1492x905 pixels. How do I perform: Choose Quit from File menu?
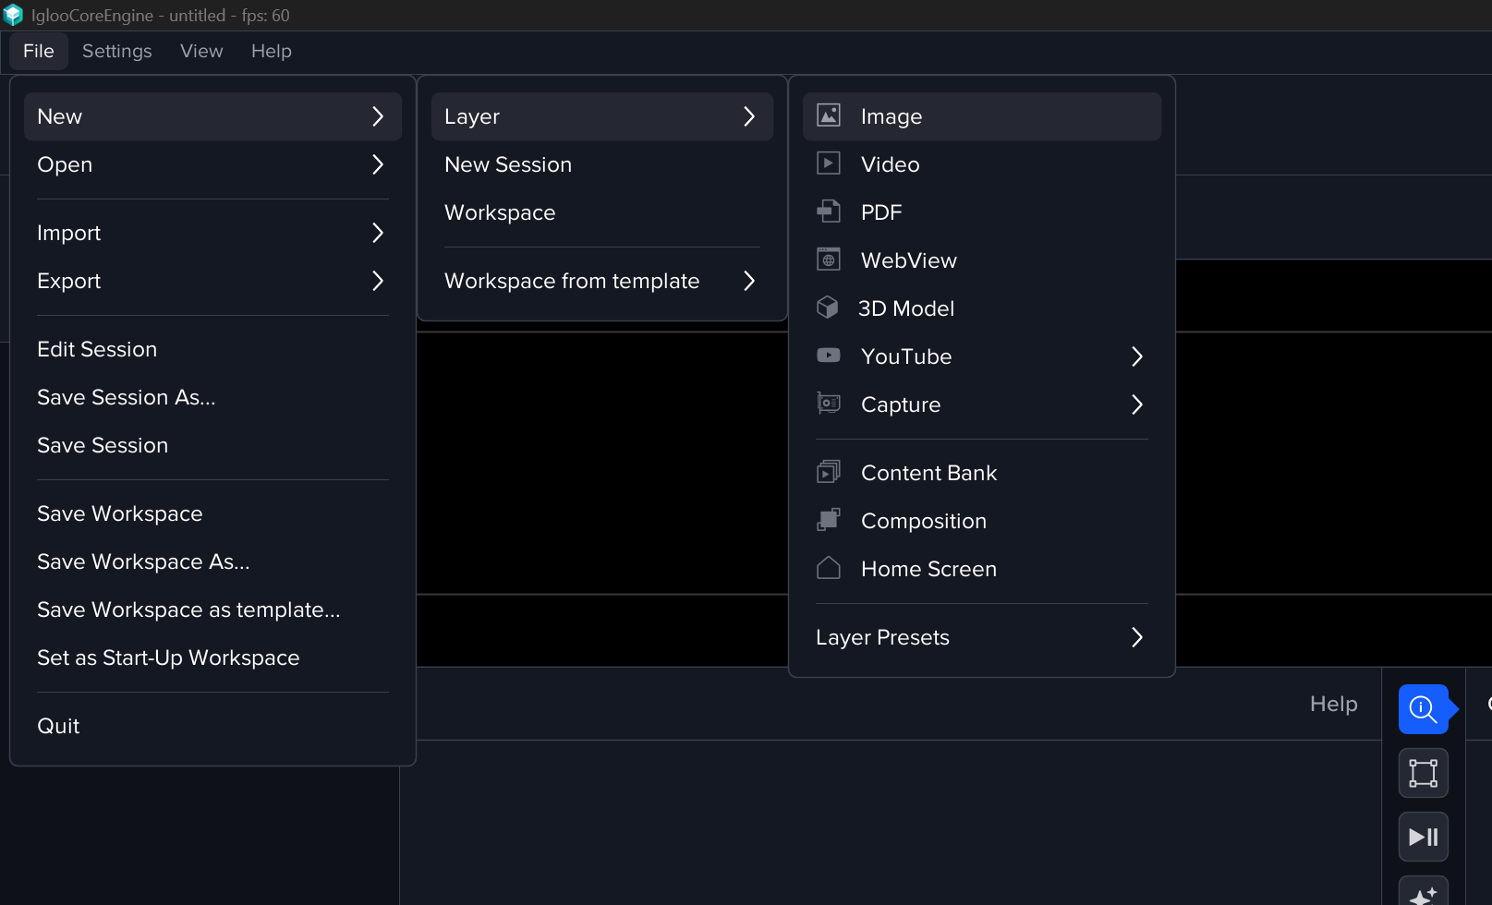(x=58, y=726)
